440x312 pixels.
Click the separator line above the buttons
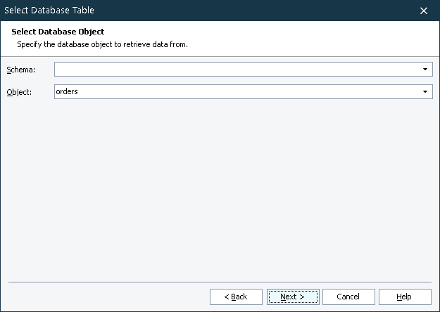(x=220, y=282)
